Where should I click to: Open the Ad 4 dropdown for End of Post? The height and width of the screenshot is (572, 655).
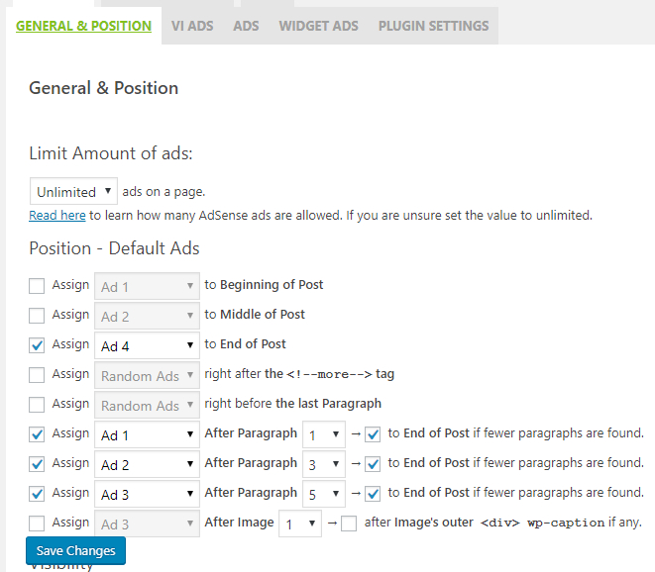(147, 345)
